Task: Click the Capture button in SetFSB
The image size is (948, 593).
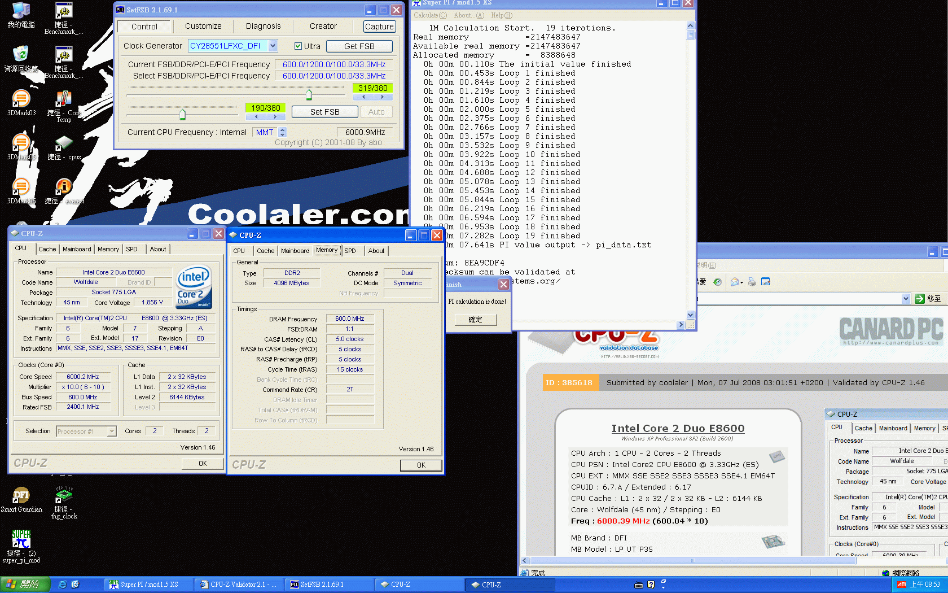Action: 379,27
